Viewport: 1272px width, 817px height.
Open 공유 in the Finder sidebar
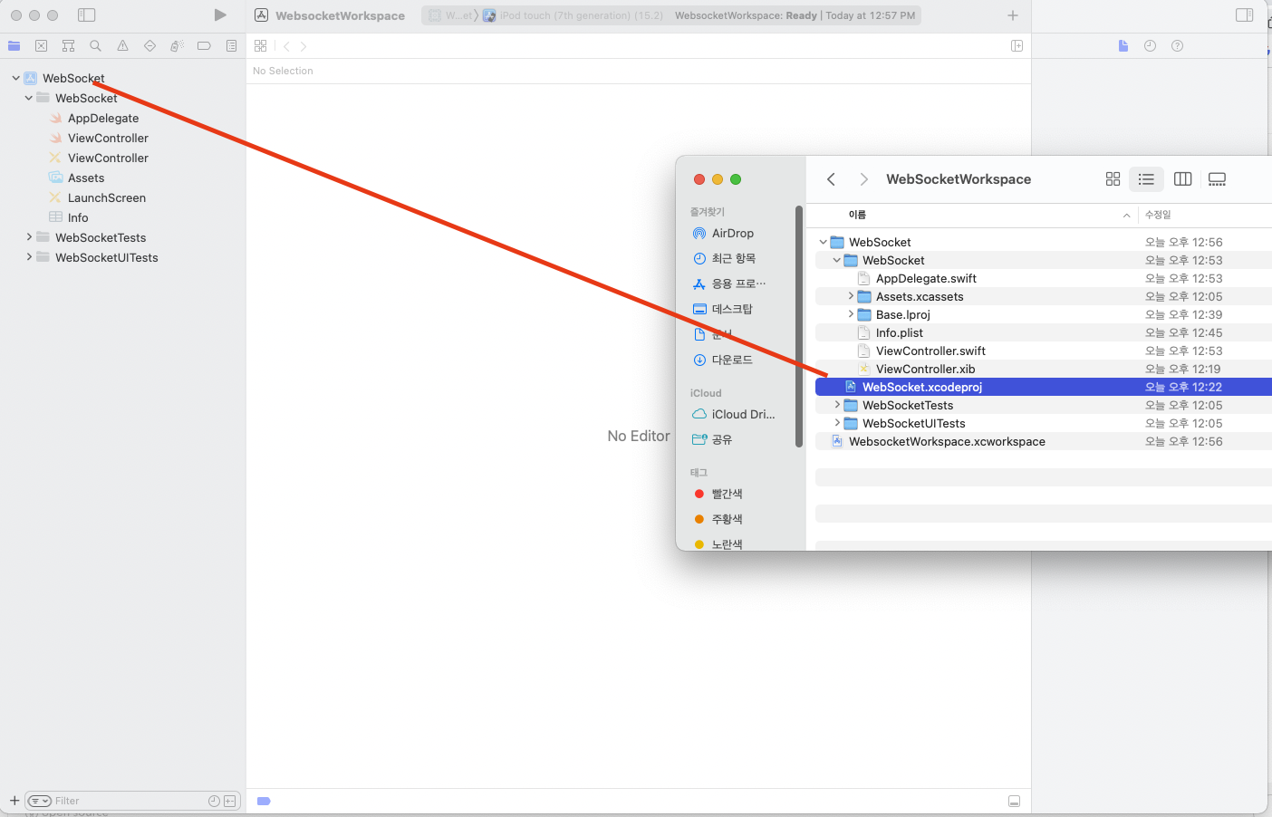click(x=721, y=439)
